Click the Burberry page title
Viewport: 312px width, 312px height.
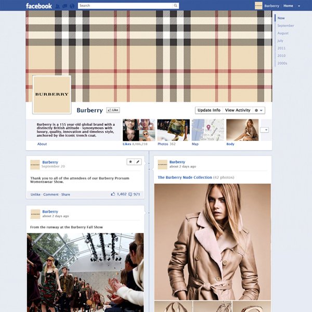[x=90, y=110]
